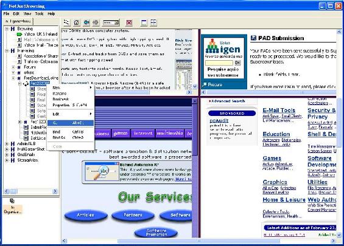Image resolution: width=344 pixels, height=246 pixels.
Task: Open the E-Mail Tools category link
Action: 279,111
